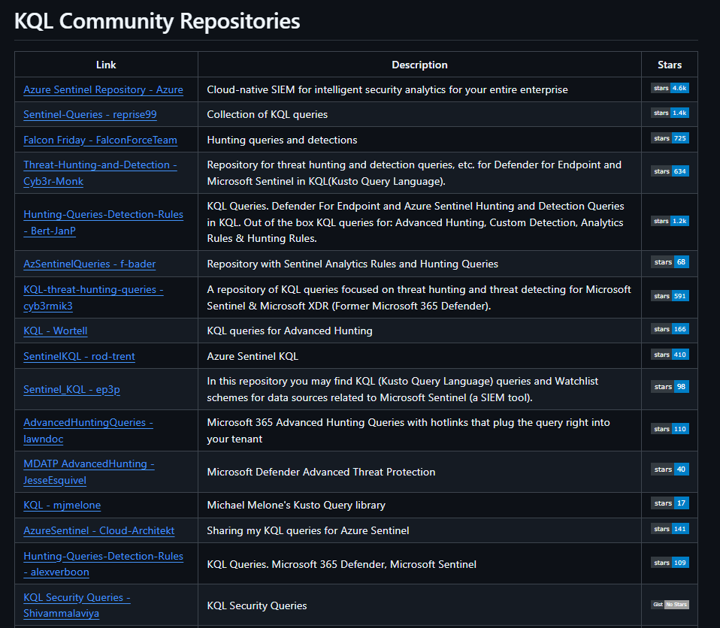Select 'Michael Melone's Kusto Query library' text
Screen dimensions: 720x628
point(296,505)
